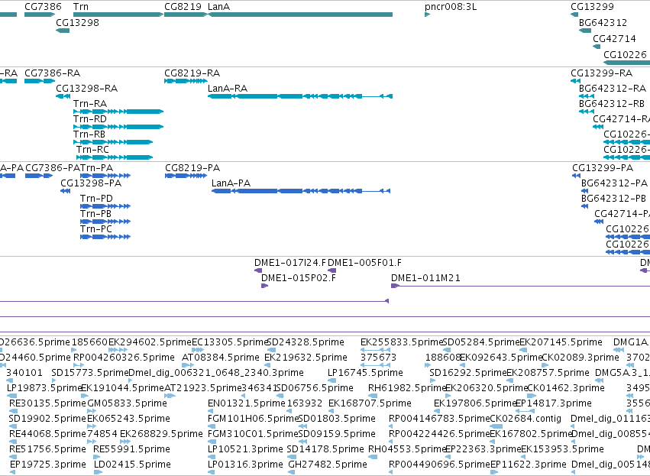Screen dimensions: 650x476
Task: Click the CG8219-PA protein label
Action: [x=192, y=168]
